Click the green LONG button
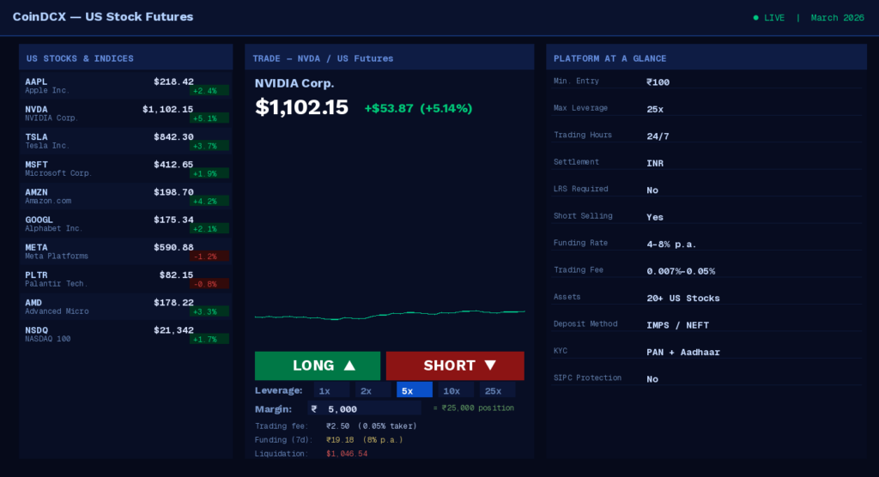 (317, 365)
